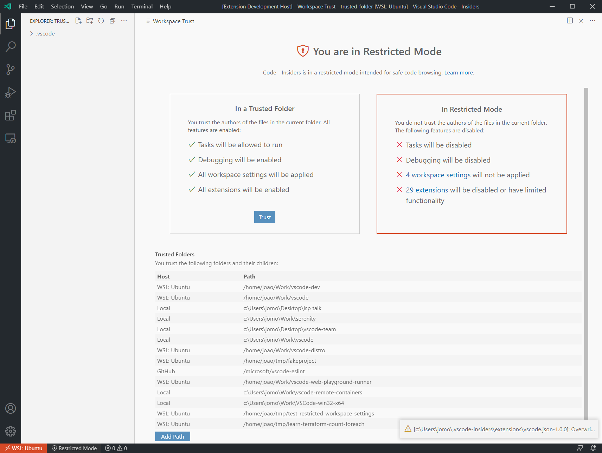This screenshot has height=453, width=602.
Task: Open the Manage settings gear
Action: click(x=11, y=431)
